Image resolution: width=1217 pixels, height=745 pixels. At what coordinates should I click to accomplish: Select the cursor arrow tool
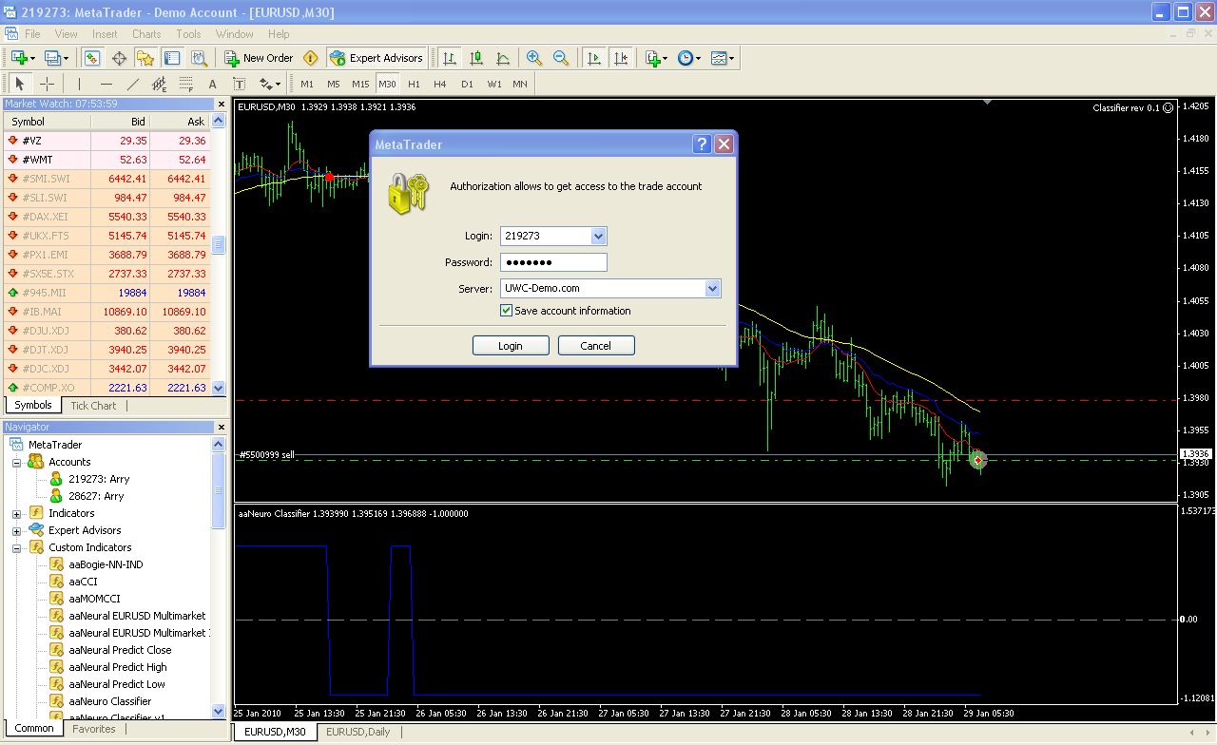20,84
